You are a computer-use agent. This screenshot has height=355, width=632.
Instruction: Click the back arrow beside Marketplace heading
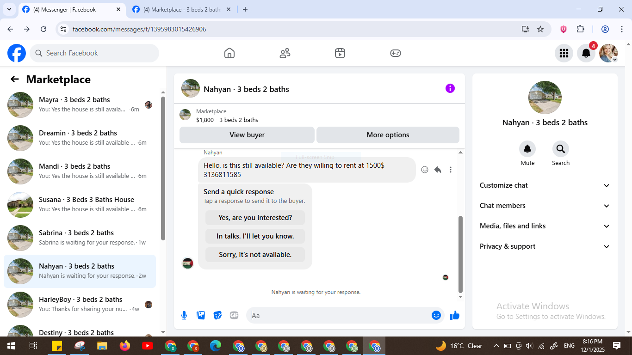tap(15, 80)
